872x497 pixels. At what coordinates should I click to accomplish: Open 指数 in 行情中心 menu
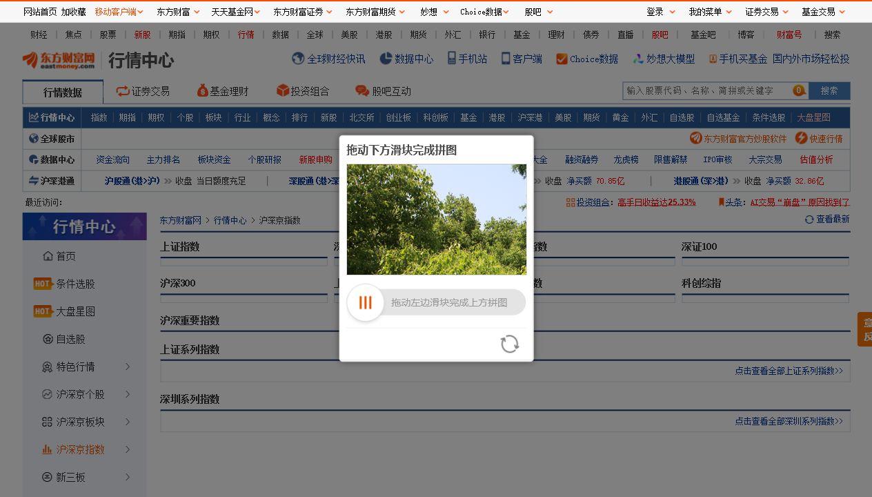click(x=99, y=117)
